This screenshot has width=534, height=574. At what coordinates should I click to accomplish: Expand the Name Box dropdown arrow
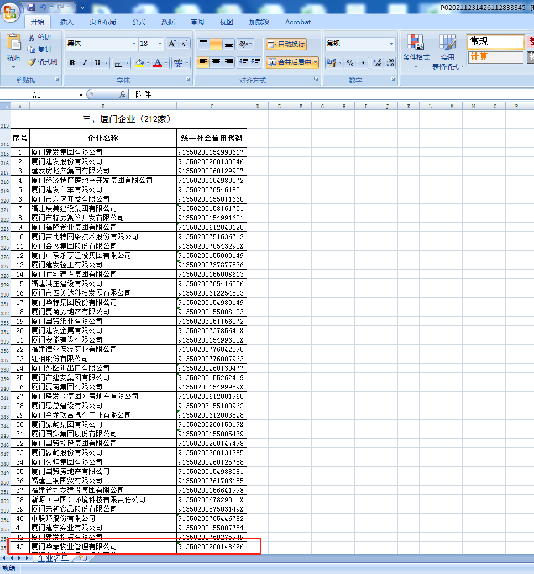(81, 95)
